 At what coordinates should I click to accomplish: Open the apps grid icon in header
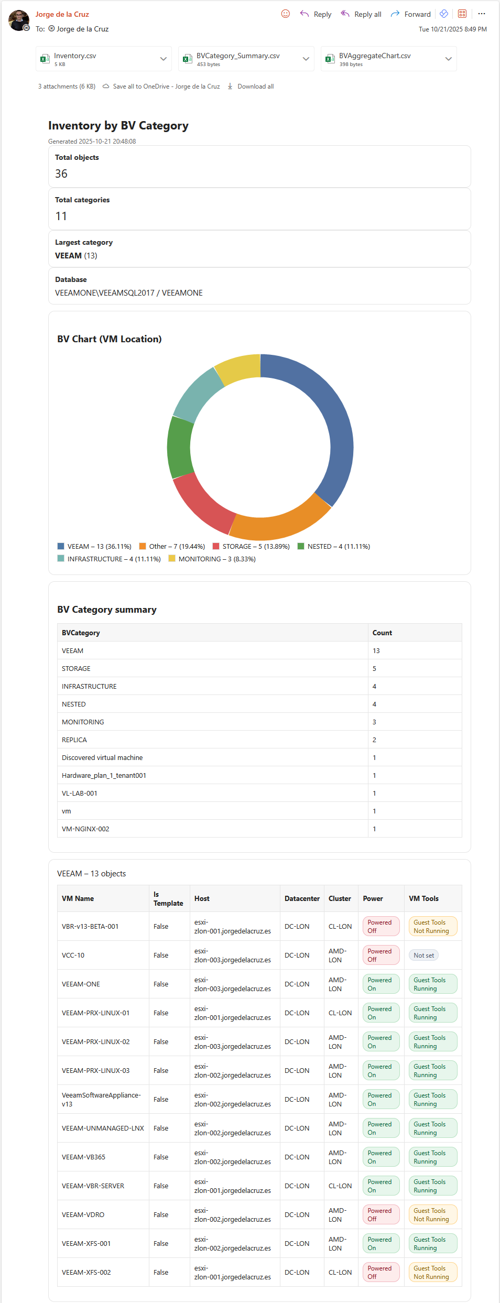coord(462,14)
